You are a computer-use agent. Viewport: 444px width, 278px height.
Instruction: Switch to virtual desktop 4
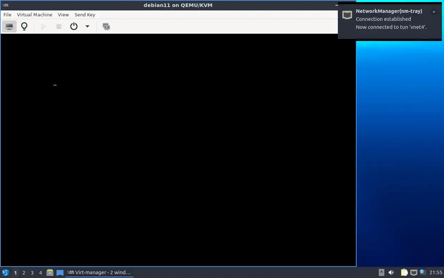pos(40,273)
